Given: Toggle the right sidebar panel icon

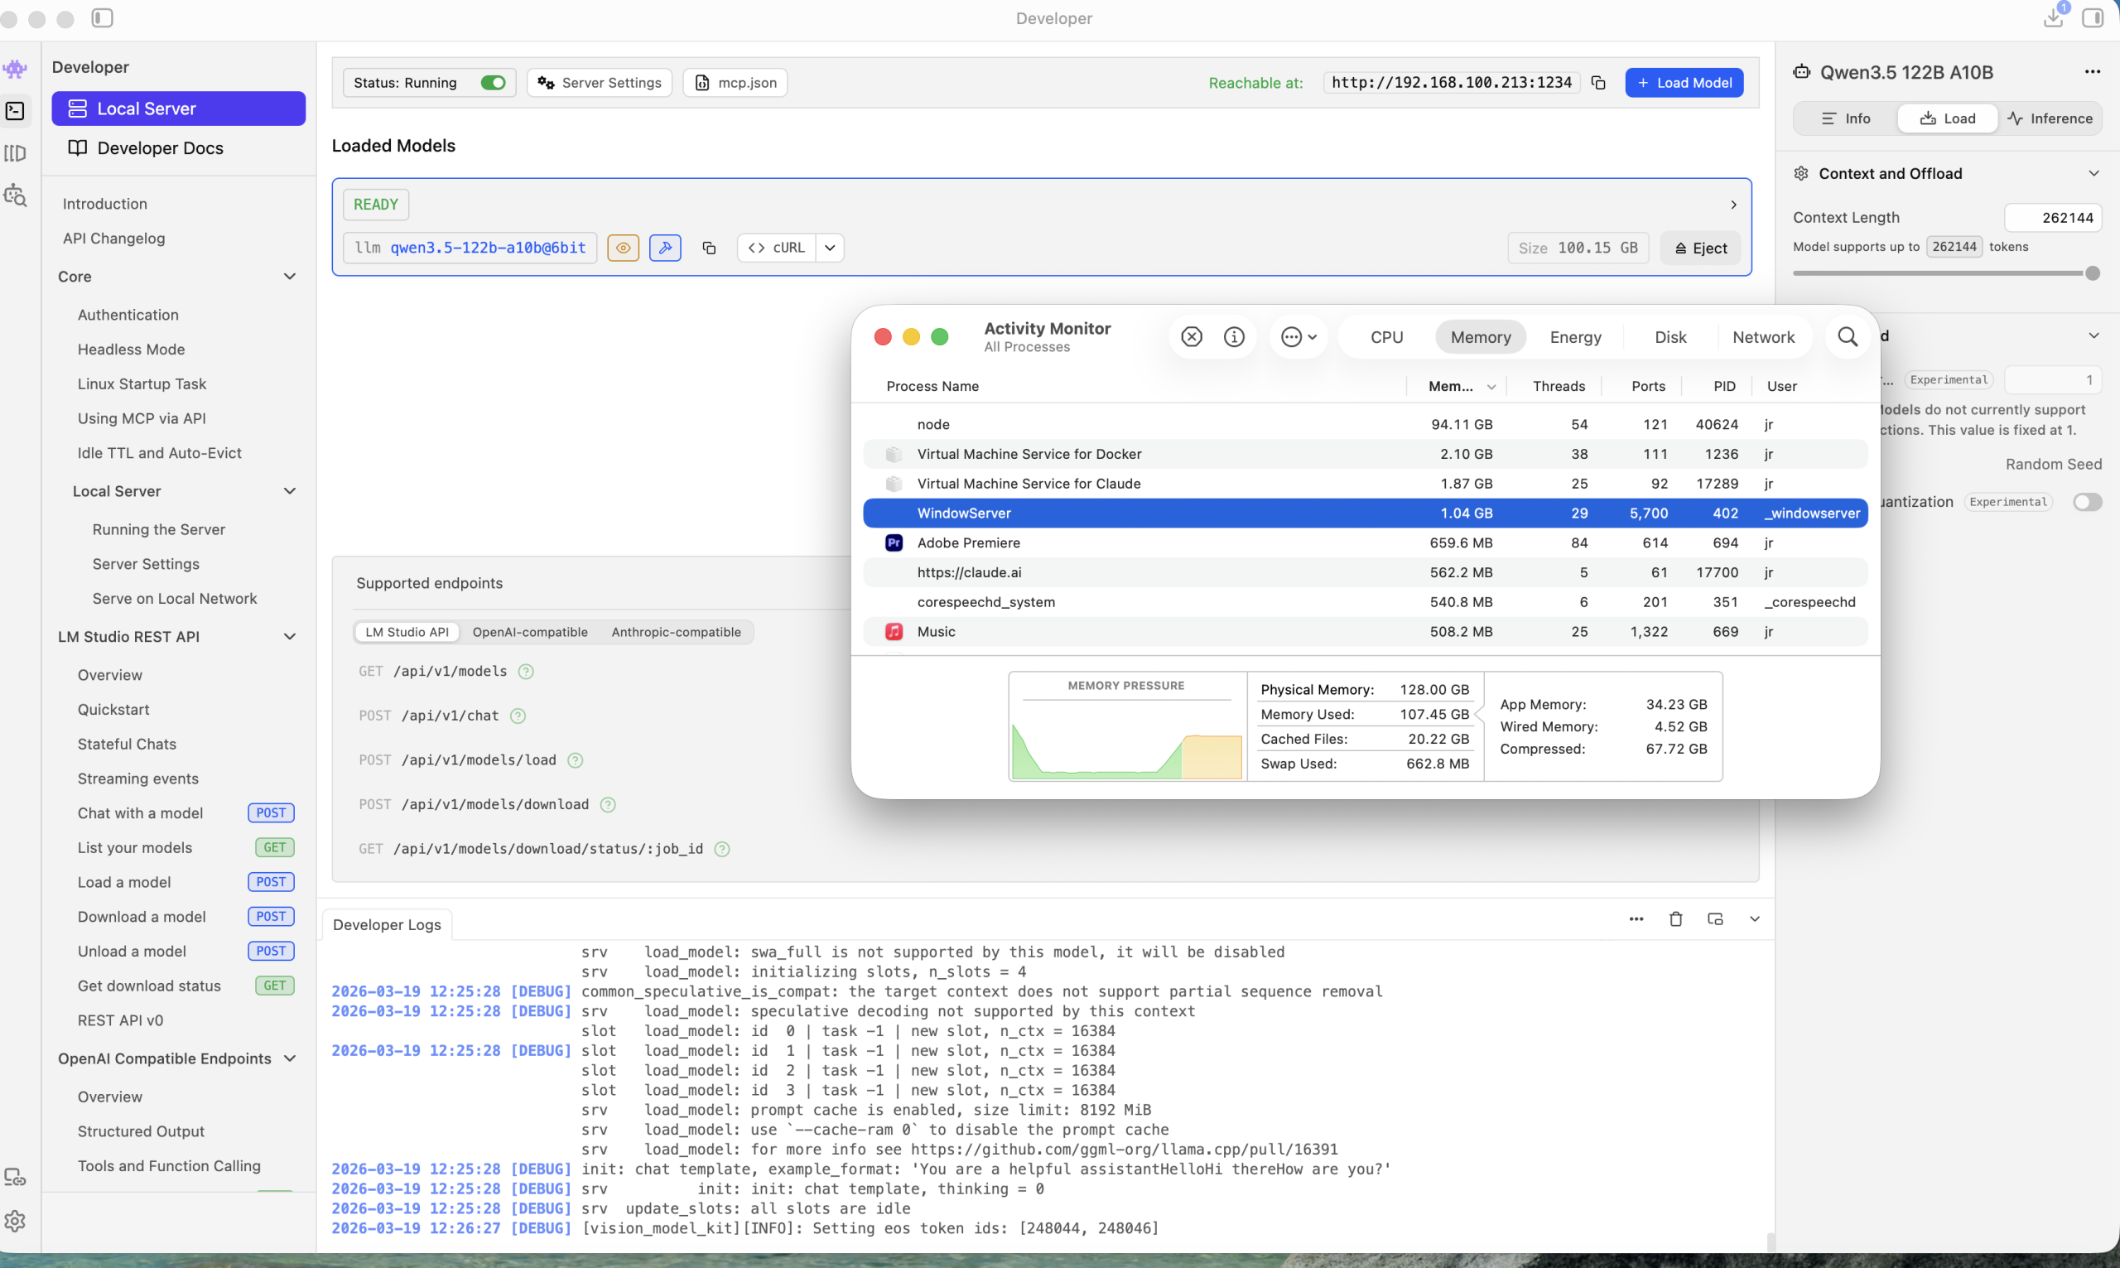Looking at the screenshot, I should 2093,18.
